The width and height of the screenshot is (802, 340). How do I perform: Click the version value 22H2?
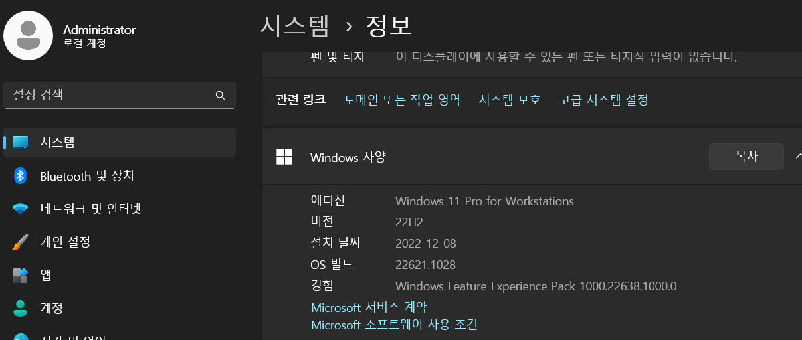coord(409,222)
